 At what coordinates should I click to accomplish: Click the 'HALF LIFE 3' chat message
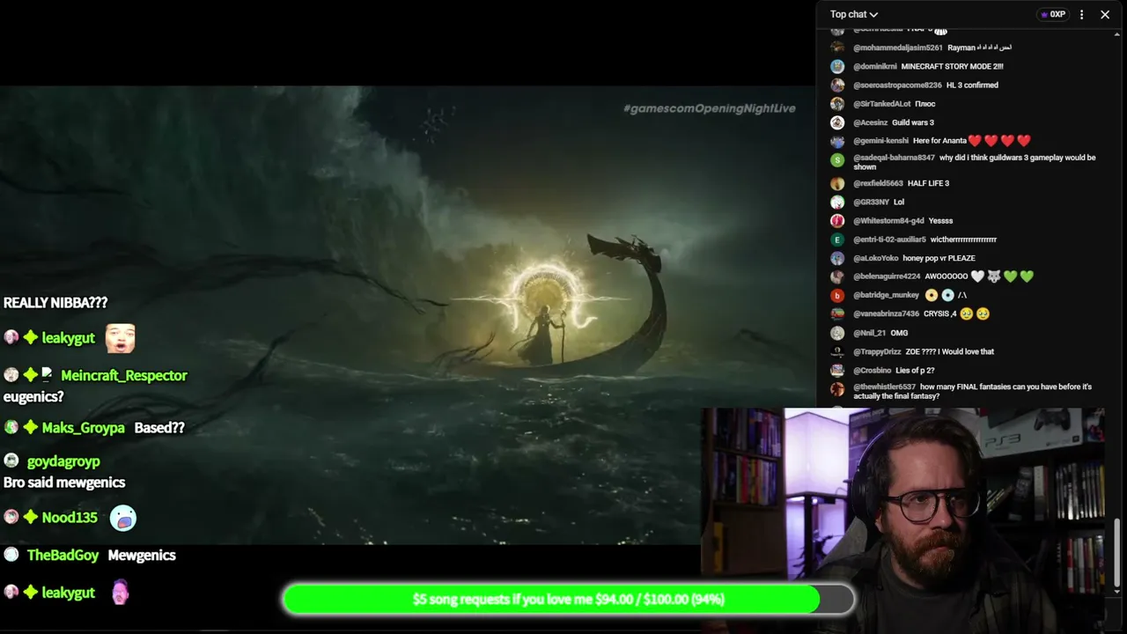click(928, 183)
